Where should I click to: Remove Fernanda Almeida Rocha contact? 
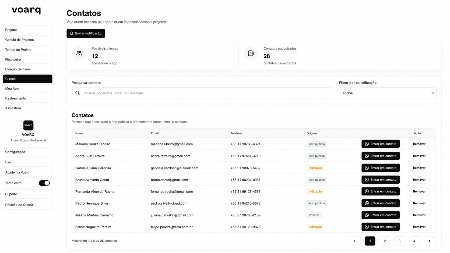click(x=419, y=191)
